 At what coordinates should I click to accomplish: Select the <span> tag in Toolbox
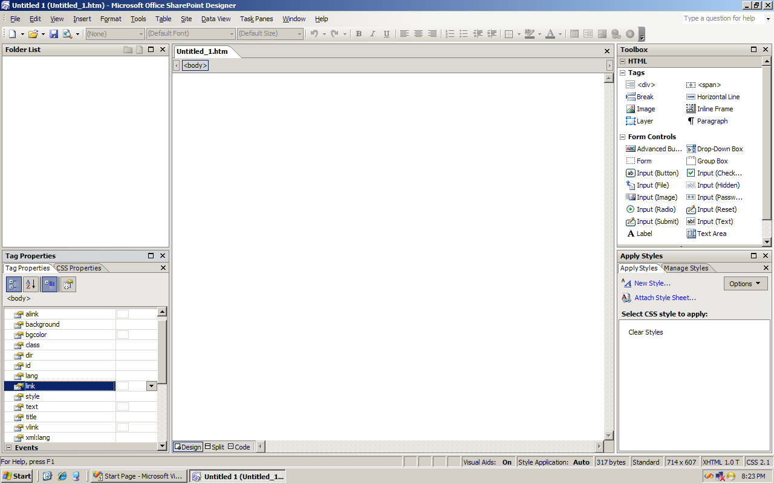(x=704, y=85)
